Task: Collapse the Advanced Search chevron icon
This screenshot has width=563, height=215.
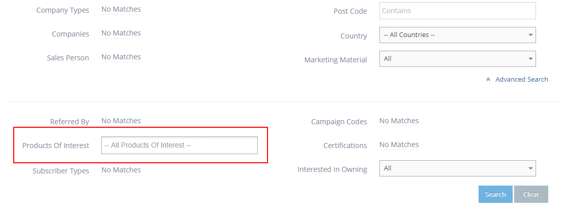Action: tap(488, 80)
